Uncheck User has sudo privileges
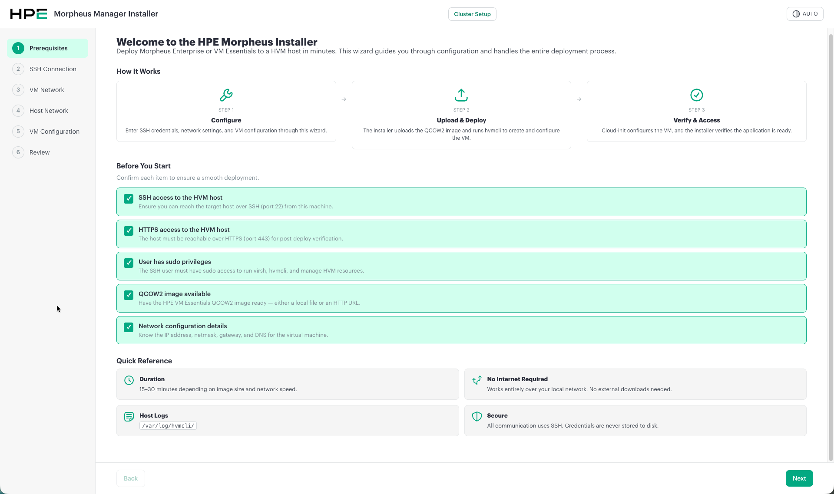This screenshot has height=494, width=834. 129,263
